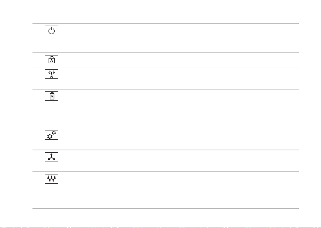
Task: Click the three-node network hub icon
Action: coord(51,157)
